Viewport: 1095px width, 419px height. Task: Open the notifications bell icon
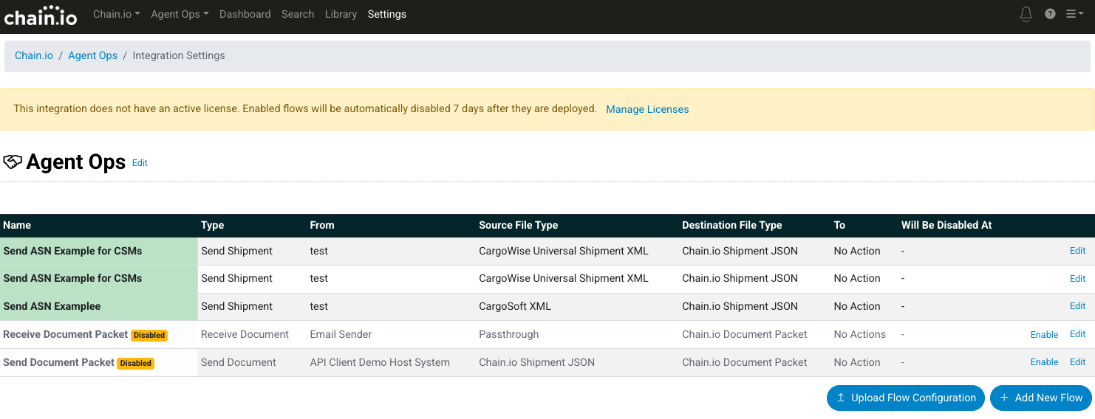tap(1026, 14)
